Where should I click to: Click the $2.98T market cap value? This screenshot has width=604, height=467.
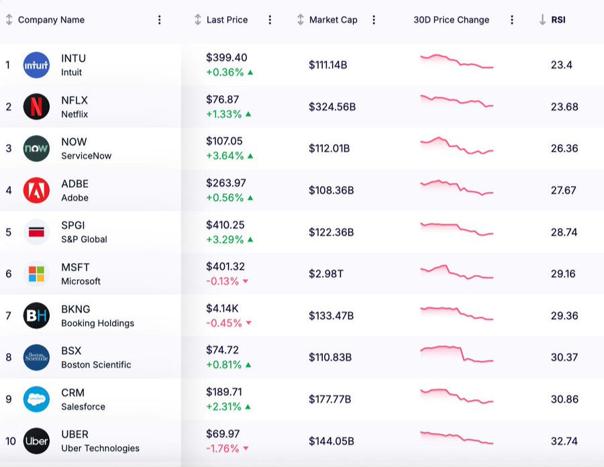click(x=326, y=274)
